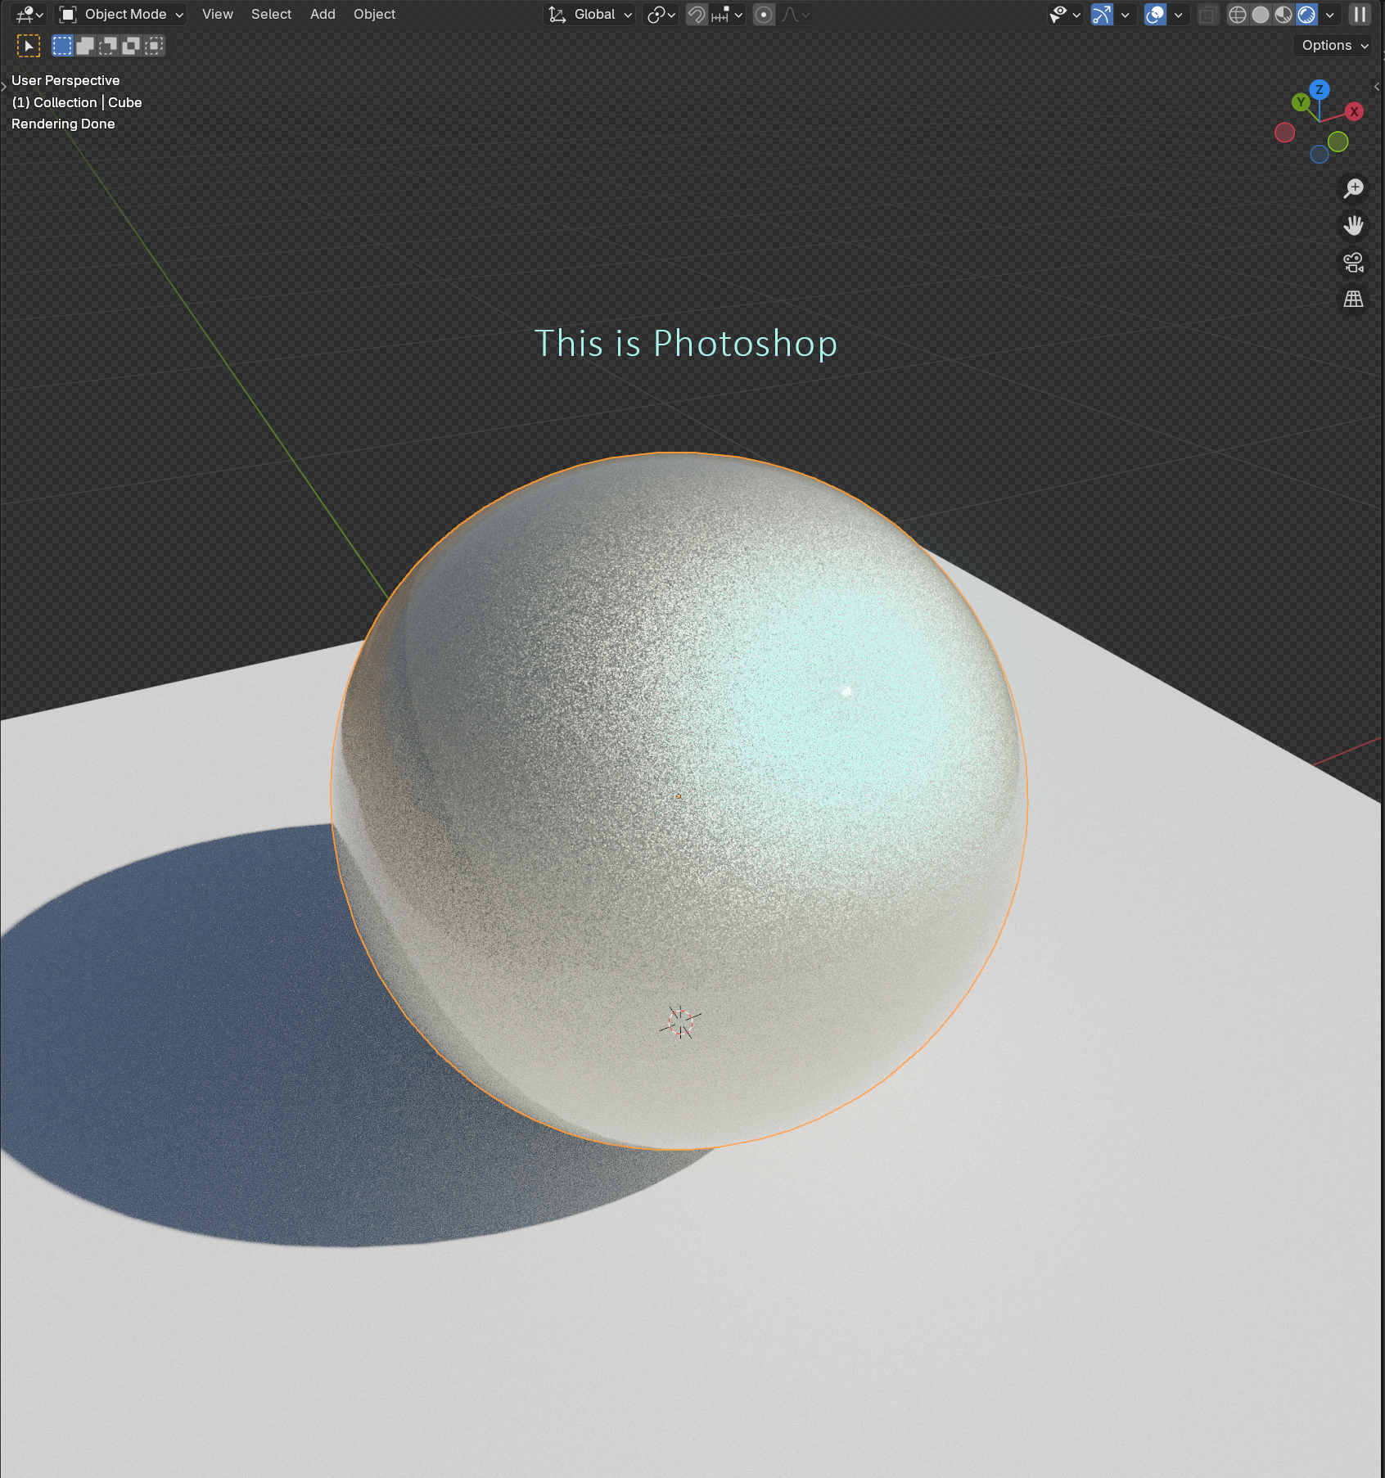Toggle X-Ray view button
1385x1478 pixels.
[1208, 15]
